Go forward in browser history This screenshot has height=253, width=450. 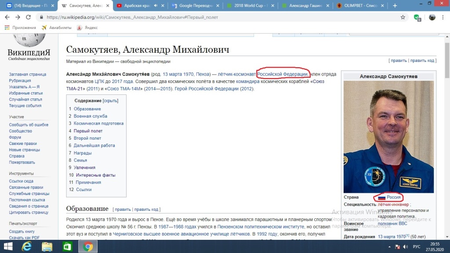[x=18, y=17]
